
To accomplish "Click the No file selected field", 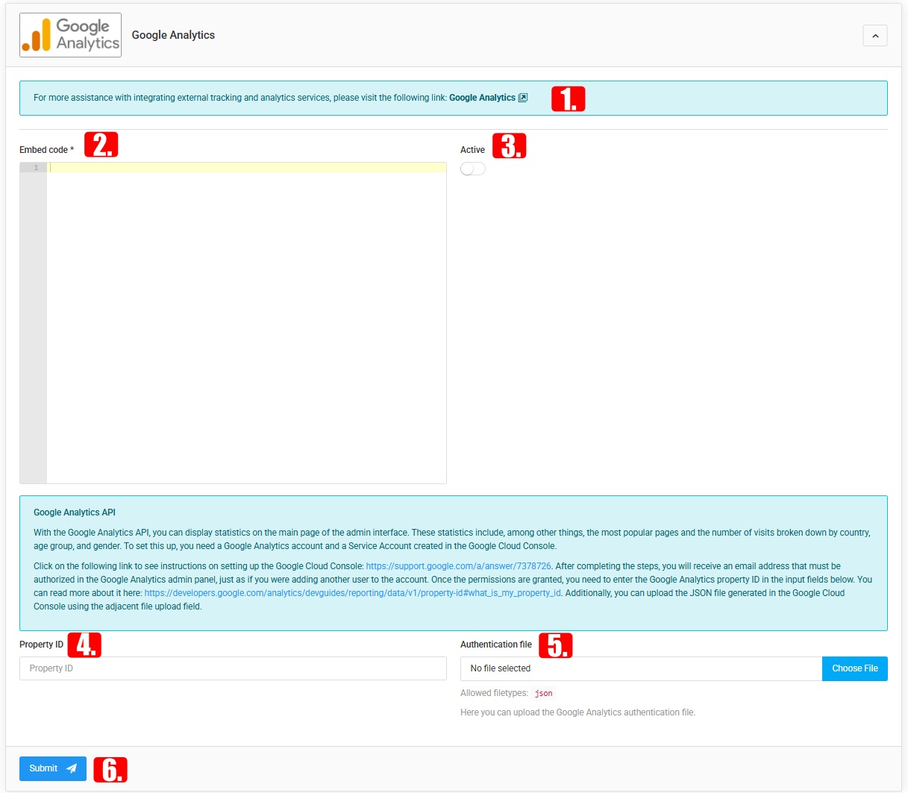I will point(641,668).
